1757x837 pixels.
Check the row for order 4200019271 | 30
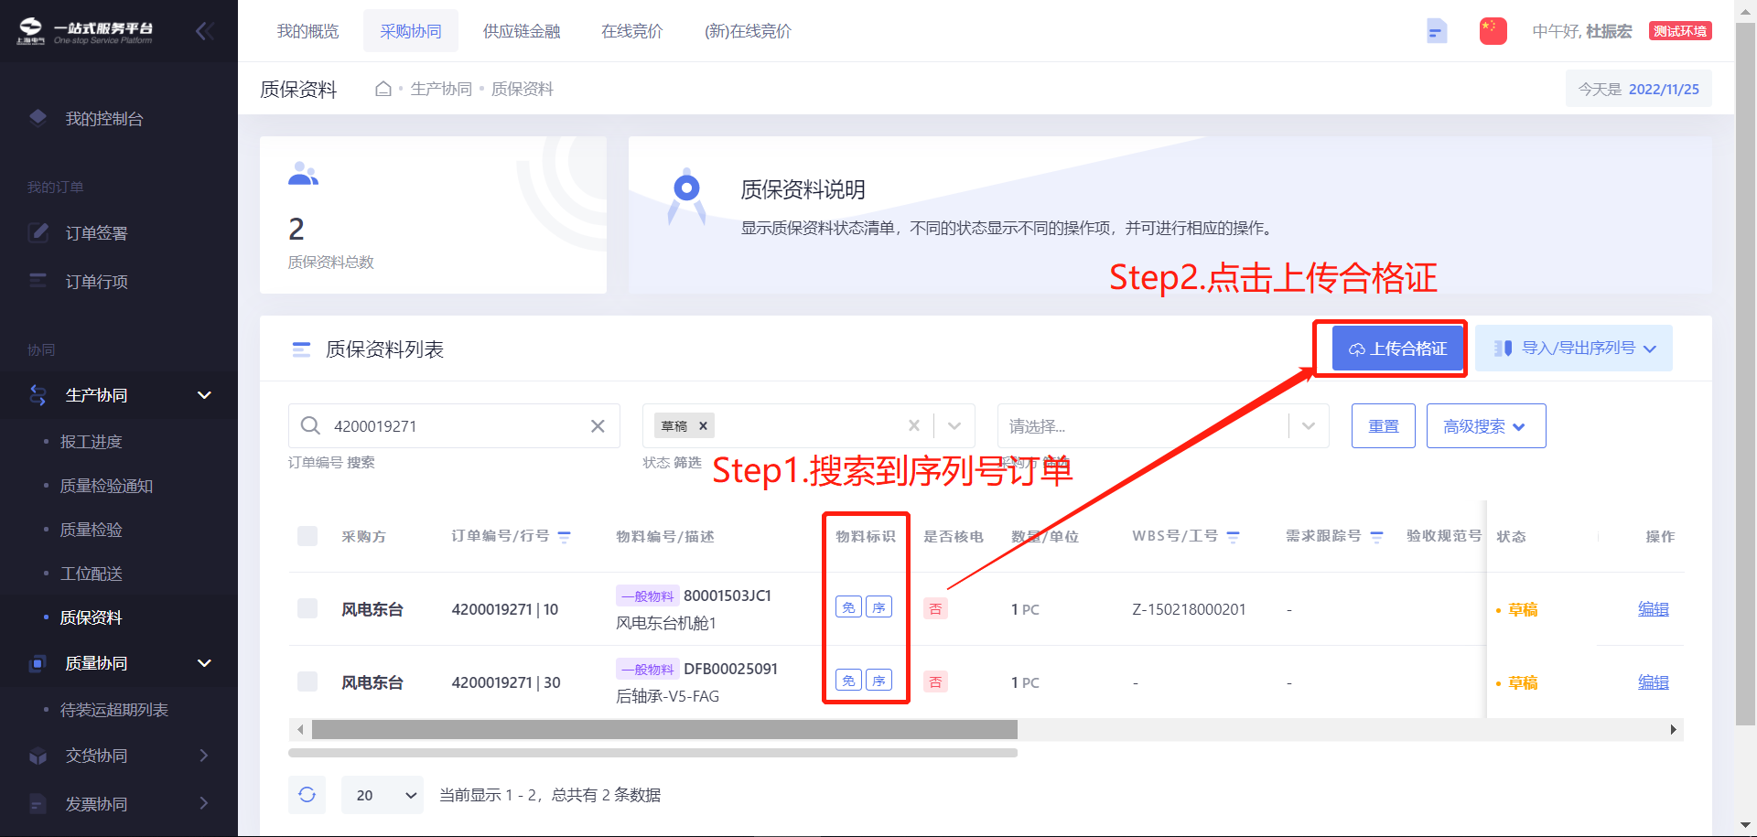coord(307,682)
